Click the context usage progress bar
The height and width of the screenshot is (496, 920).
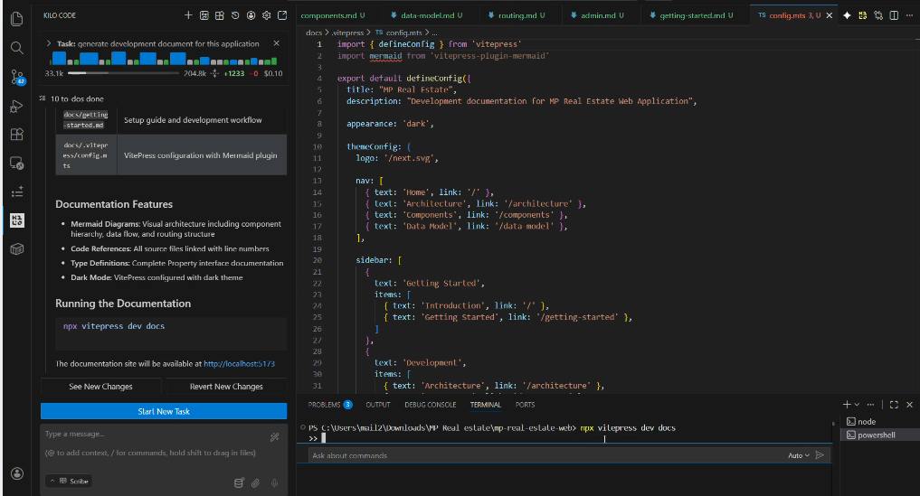[x=122, y=73]
